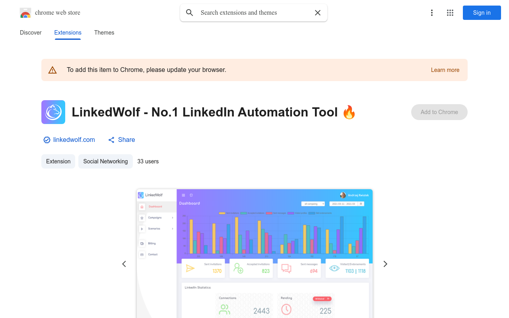The width and height of the screenshot is (509, 318).
Task: Open the Themes tab
Action: (x=104, y=33)
